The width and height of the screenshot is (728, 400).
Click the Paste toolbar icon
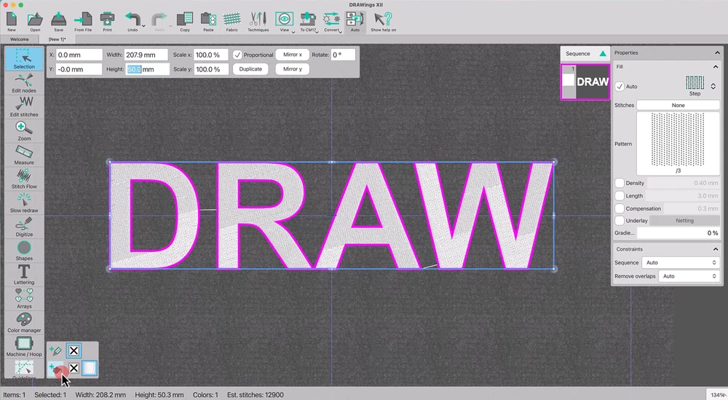(x=208, y=21)
